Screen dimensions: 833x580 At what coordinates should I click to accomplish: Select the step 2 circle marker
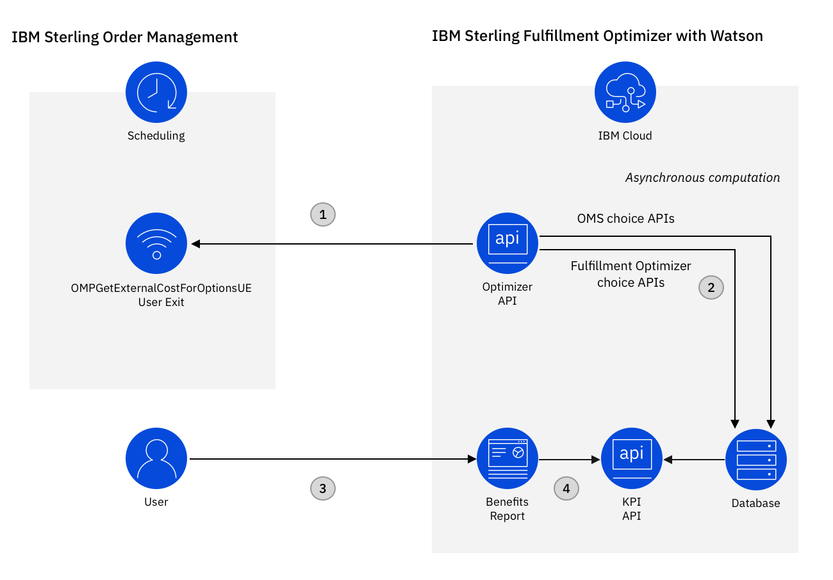point(711,288)
